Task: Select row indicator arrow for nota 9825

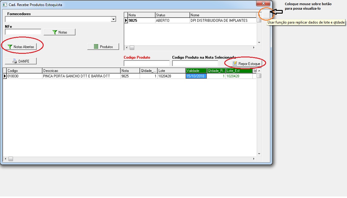Action: (126, 21)
